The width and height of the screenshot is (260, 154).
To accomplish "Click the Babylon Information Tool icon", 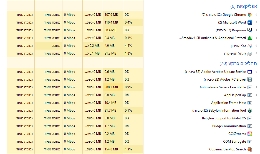I will click(x=250, y=111).
